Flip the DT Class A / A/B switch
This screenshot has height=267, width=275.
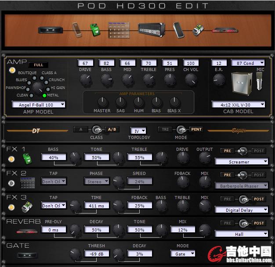(x=96, y=129)
